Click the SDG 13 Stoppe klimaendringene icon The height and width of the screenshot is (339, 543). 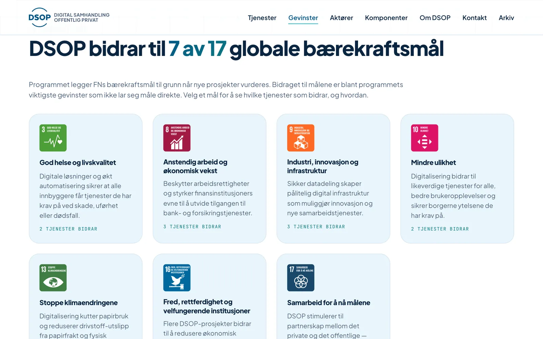click(x=53, y=278)
